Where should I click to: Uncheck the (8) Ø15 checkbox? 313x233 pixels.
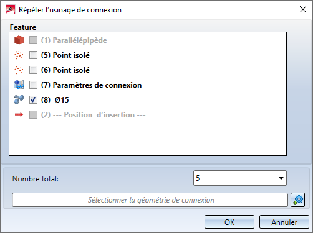tap(33, 100)
